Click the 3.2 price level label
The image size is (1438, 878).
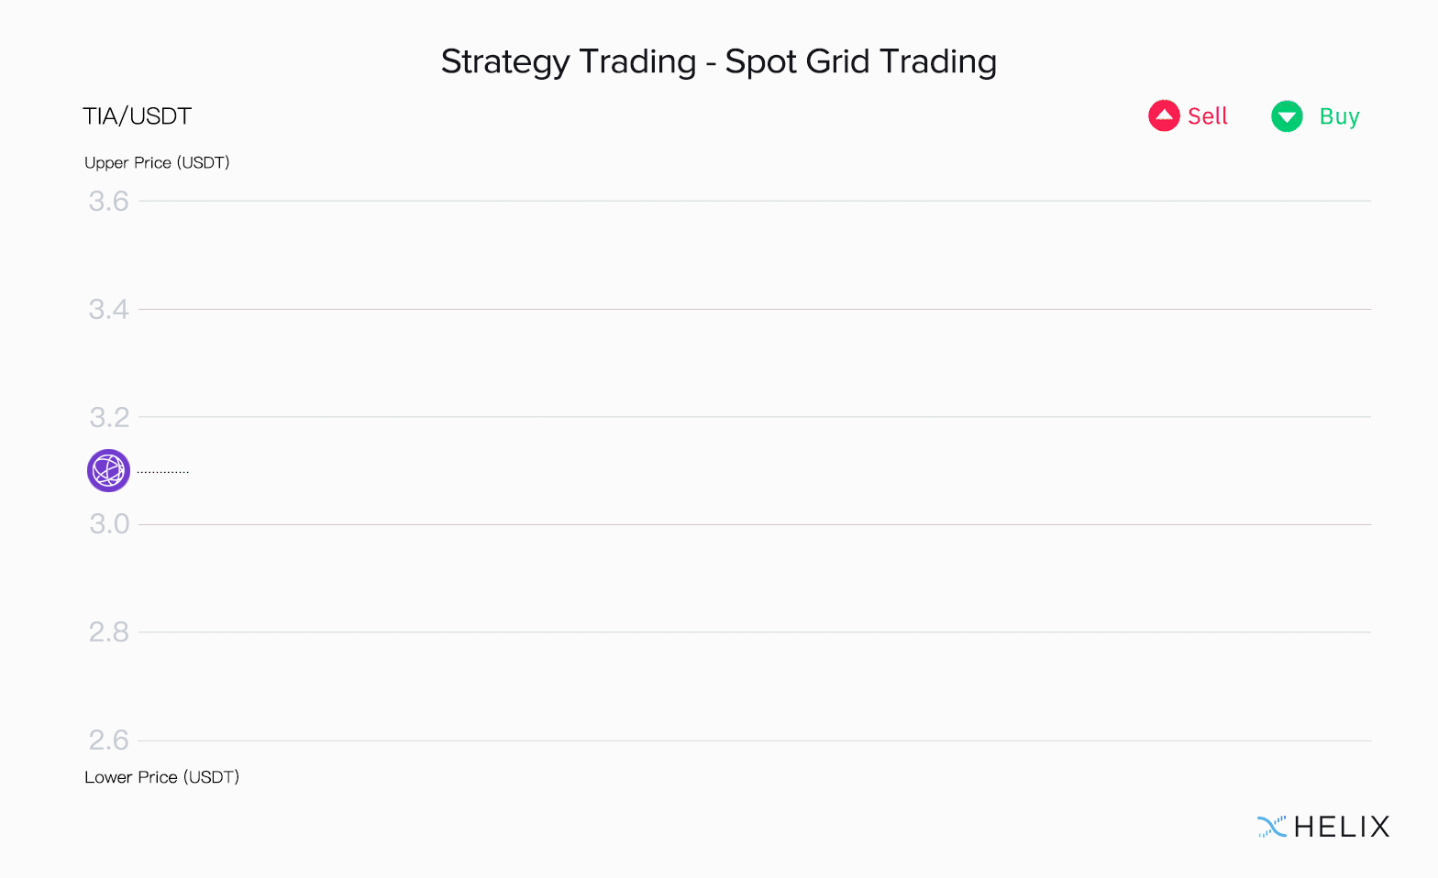tap(108, 418)
